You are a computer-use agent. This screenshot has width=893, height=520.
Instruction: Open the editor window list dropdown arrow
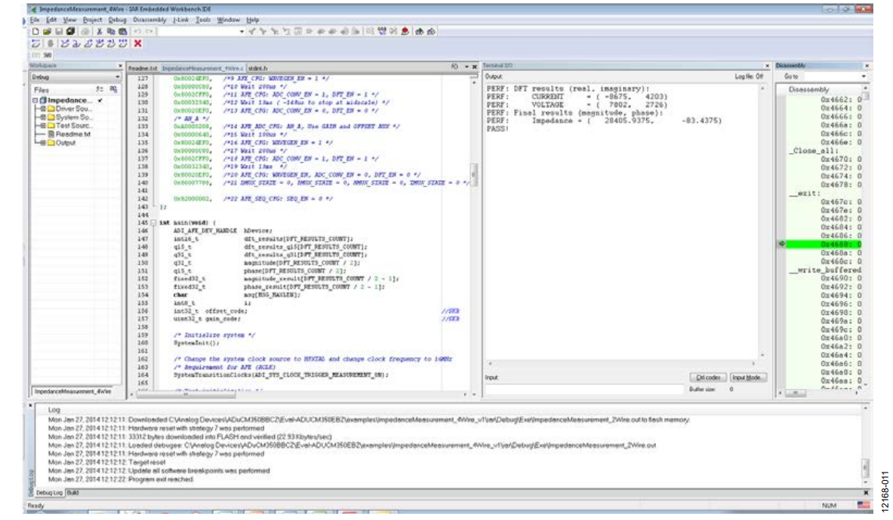(467, 67)
